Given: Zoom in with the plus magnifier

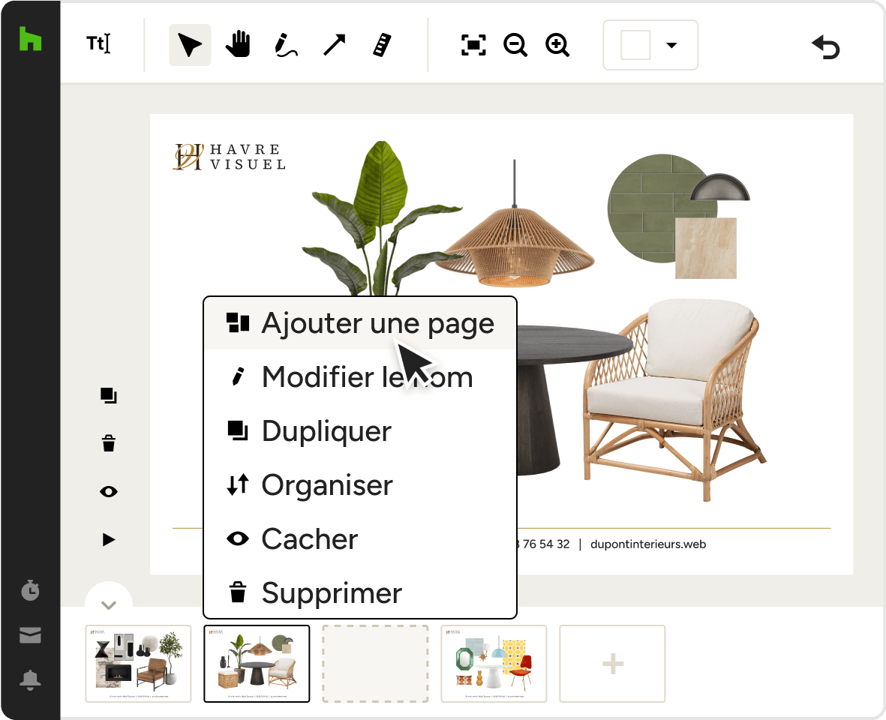Looking at the screenshot, I should [557, 45].
